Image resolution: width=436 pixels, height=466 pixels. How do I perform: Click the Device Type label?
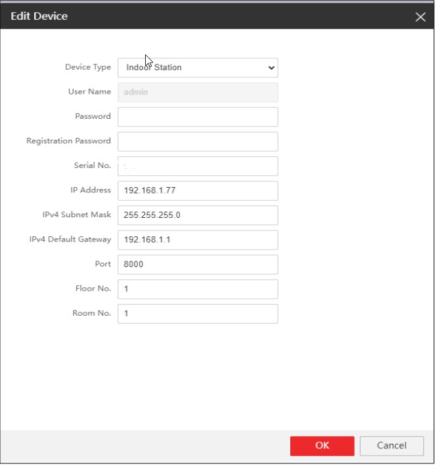pos(88,67)
